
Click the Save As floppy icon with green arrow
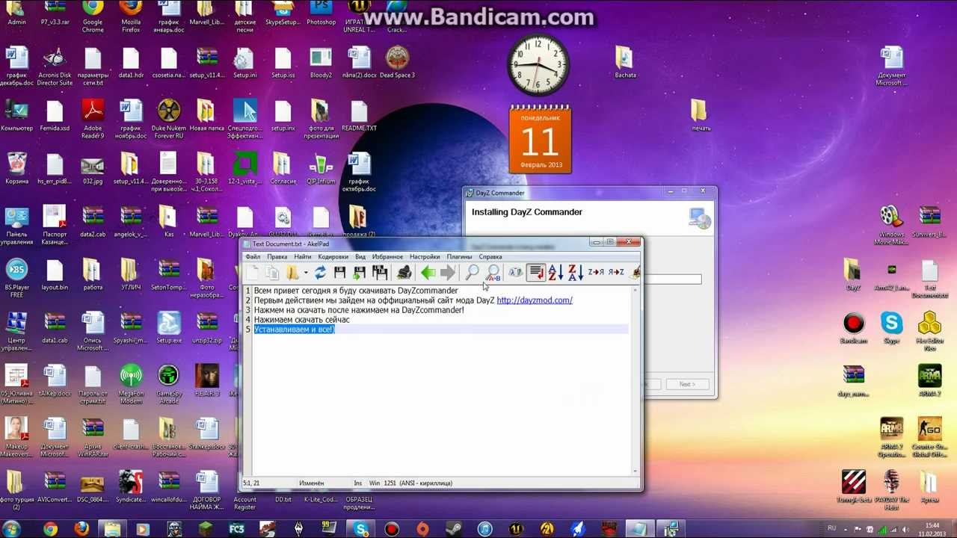pyautogui.click(x=360, y=273)
